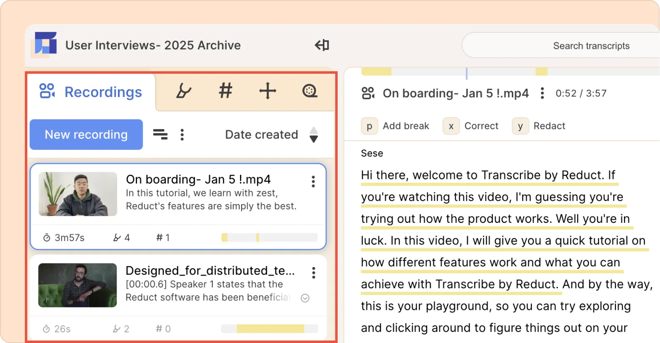Click transcript line 'this is your playground'

tap(496, 306)
